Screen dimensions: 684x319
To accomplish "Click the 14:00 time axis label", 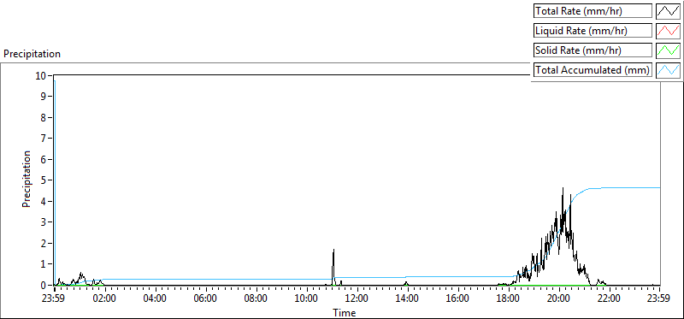I will click(408, 299).
